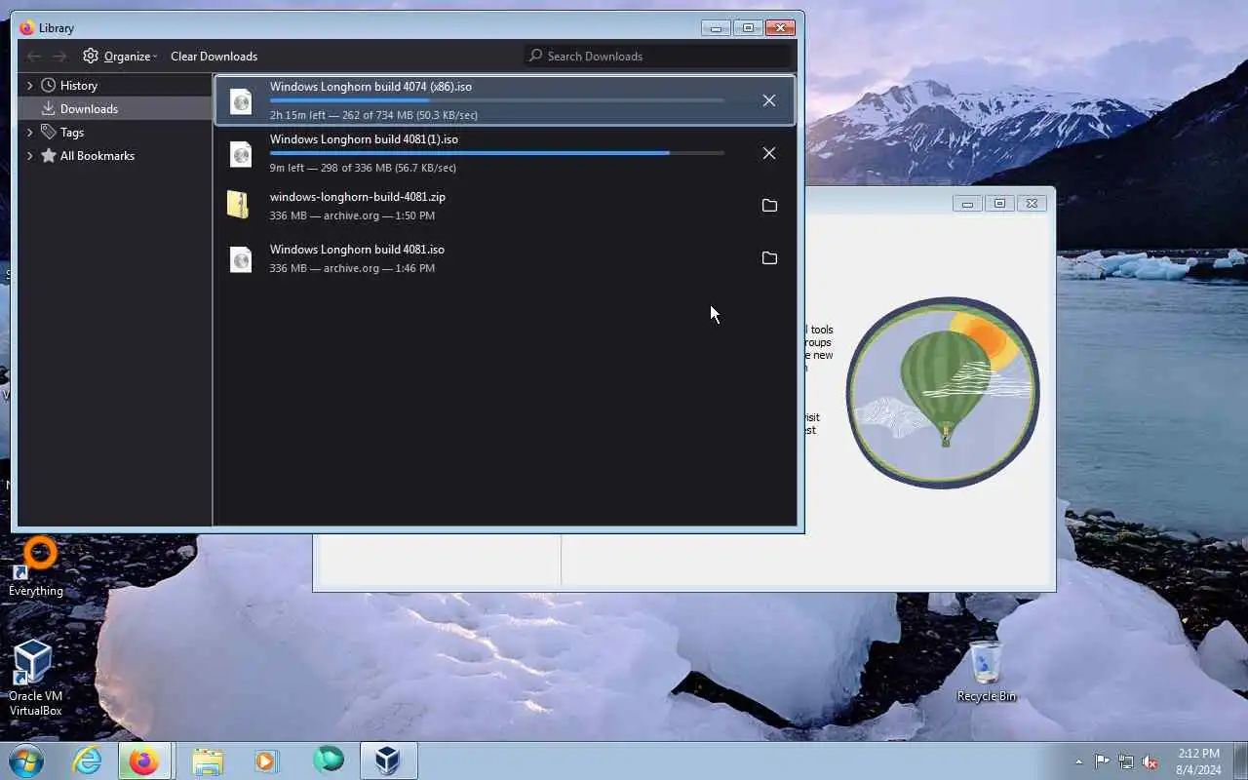Open the clock showing 2:12 PM
Viewport: 1248px width, 780px height.
(x=1198, y=761)
